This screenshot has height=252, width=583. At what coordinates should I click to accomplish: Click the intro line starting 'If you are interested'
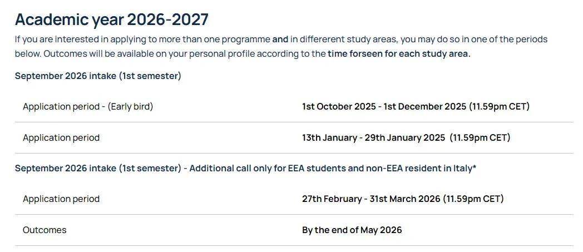coord(281,39)
